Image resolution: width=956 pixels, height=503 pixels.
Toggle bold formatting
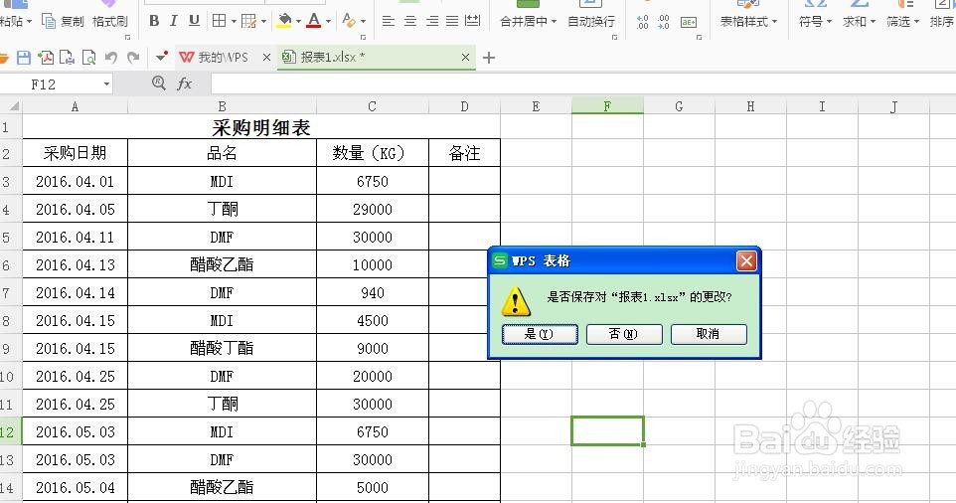pyautogui.click(x=154, y=21)
